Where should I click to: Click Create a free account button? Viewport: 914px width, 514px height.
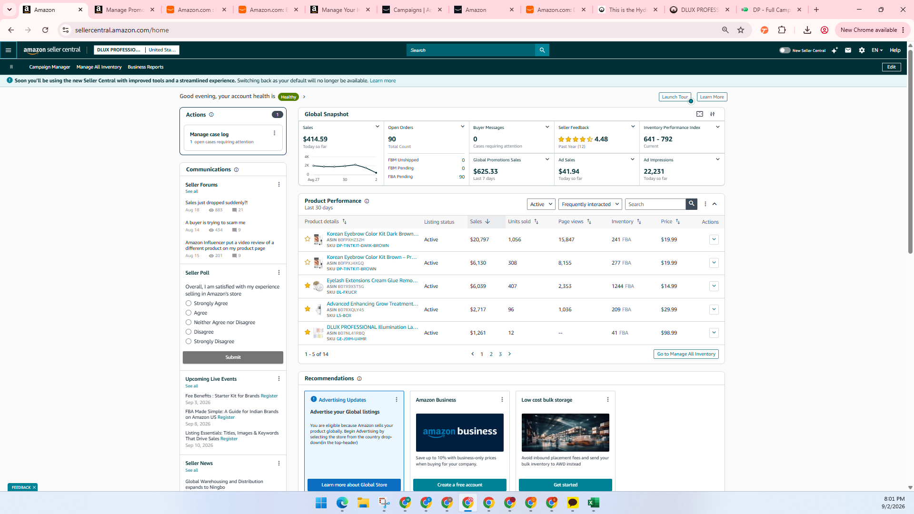pos(459,485)
